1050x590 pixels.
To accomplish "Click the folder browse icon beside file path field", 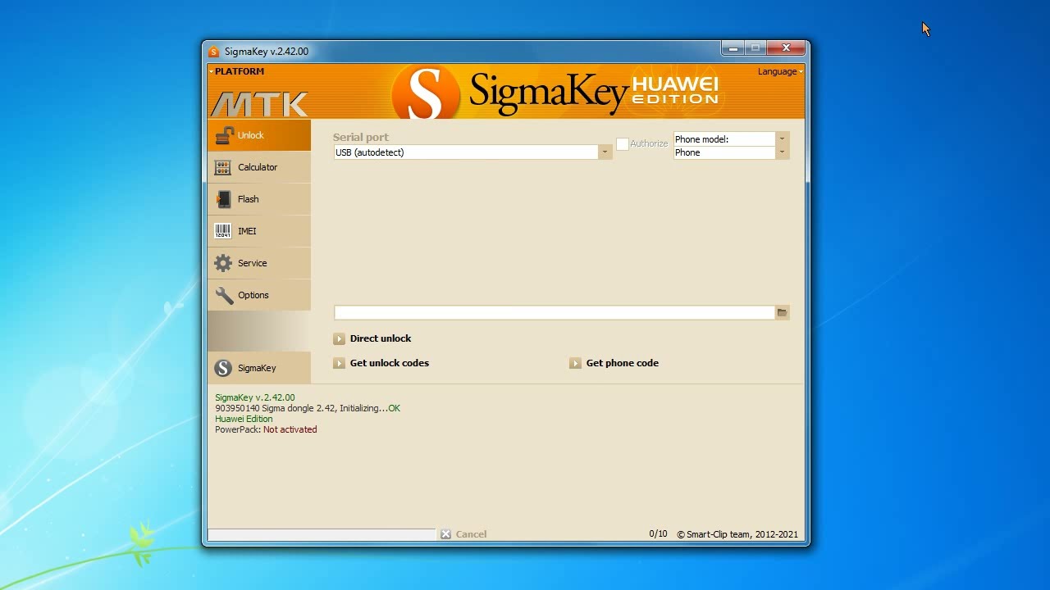I will (x=782, y=312).
